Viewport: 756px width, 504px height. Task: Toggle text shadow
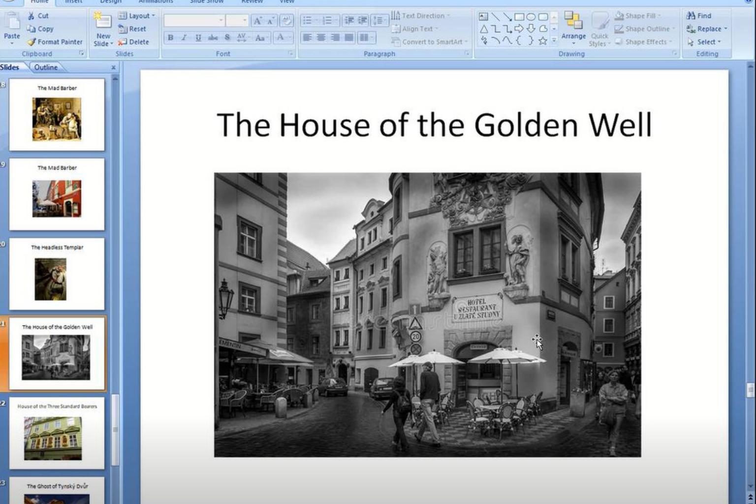click(x=227, y=37)
